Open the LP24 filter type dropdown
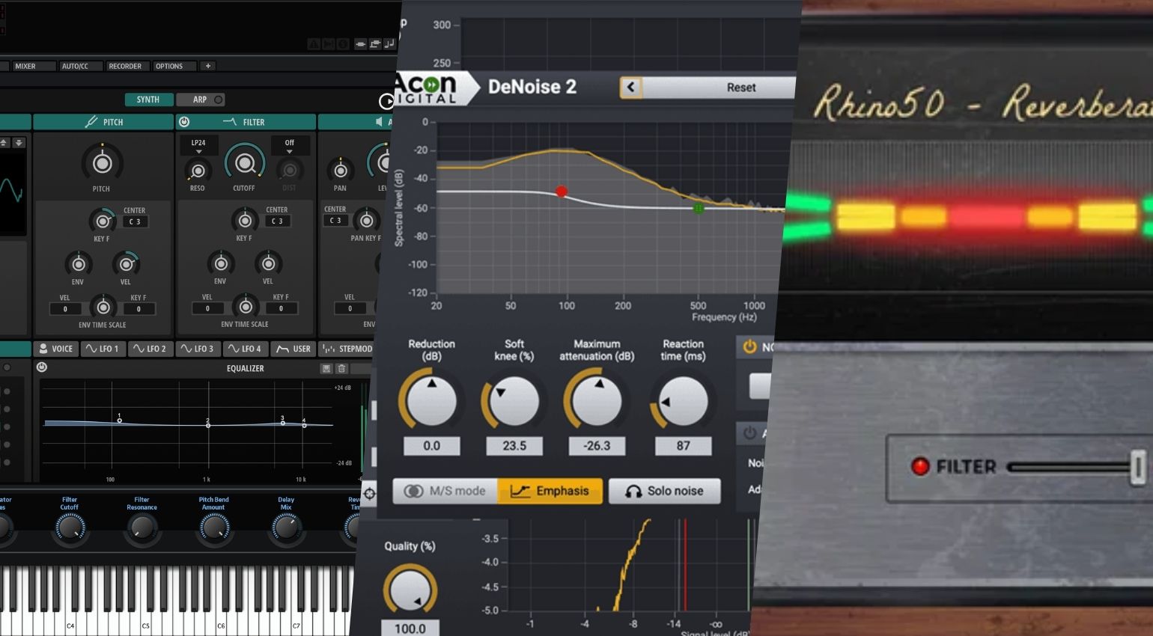The image size is (1153, 636). pos(198,146)
